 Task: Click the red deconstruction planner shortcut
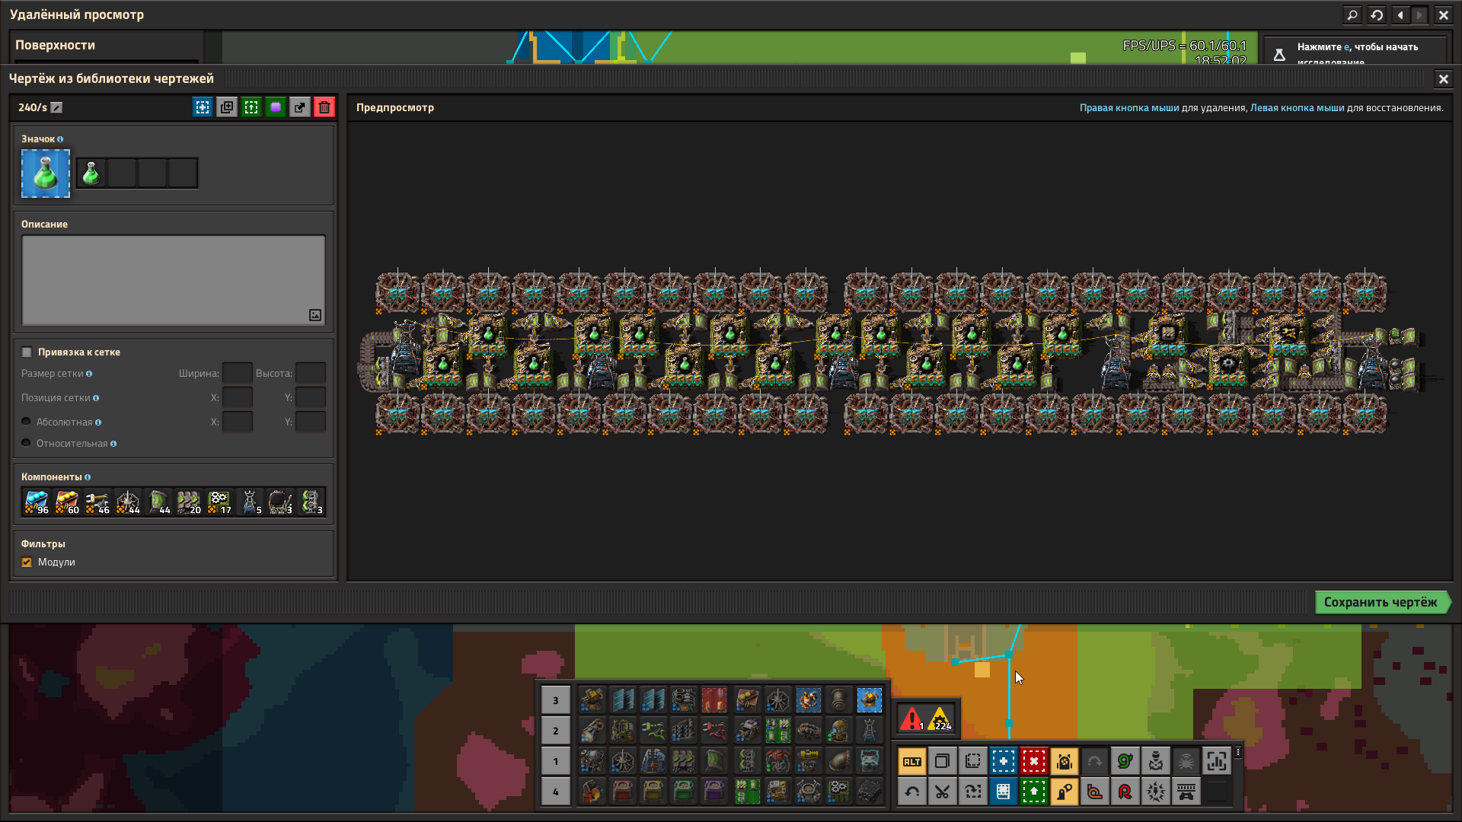pos(1033,761)
